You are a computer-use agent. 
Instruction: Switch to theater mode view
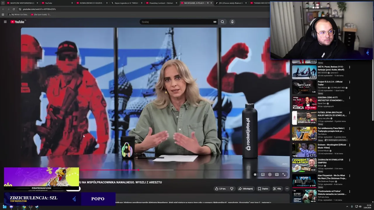277,174
